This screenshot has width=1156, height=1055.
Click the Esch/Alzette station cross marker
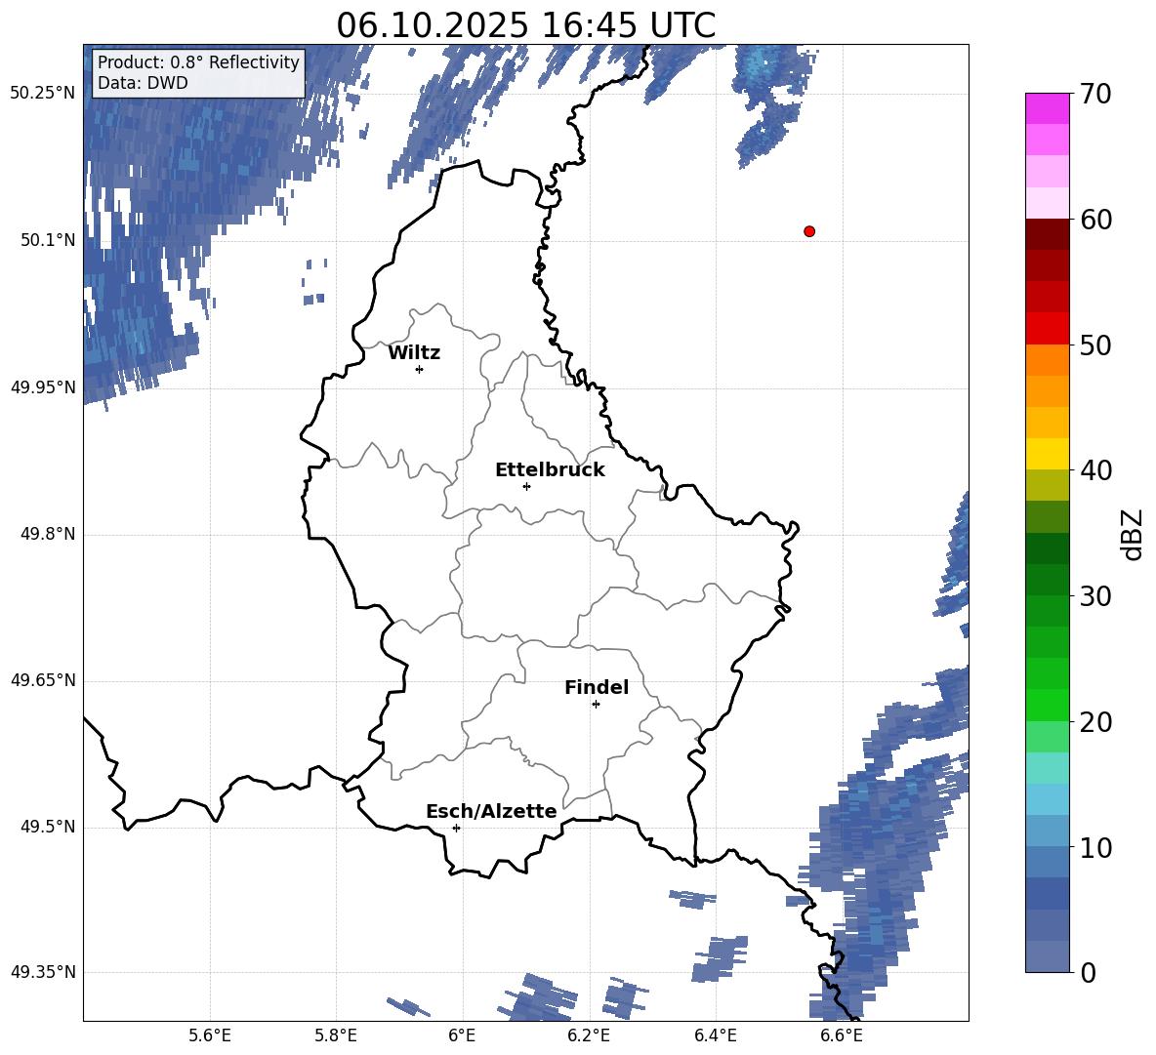[x=456, y=828]
